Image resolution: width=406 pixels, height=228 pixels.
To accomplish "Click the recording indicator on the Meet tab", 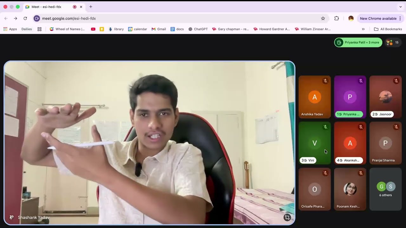I will click(x=75, y=7).
